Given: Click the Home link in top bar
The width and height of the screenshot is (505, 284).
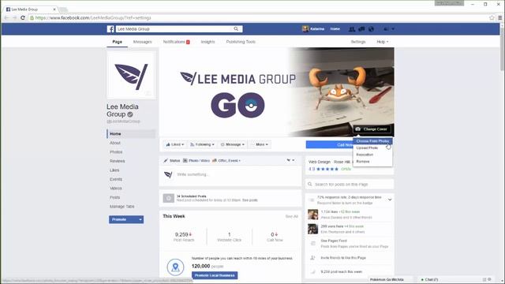Looking at the screenshot, I should 335,29.
